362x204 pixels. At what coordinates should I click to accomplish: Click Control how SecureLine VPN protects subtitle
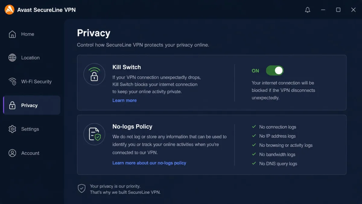(x=143, y=45)
